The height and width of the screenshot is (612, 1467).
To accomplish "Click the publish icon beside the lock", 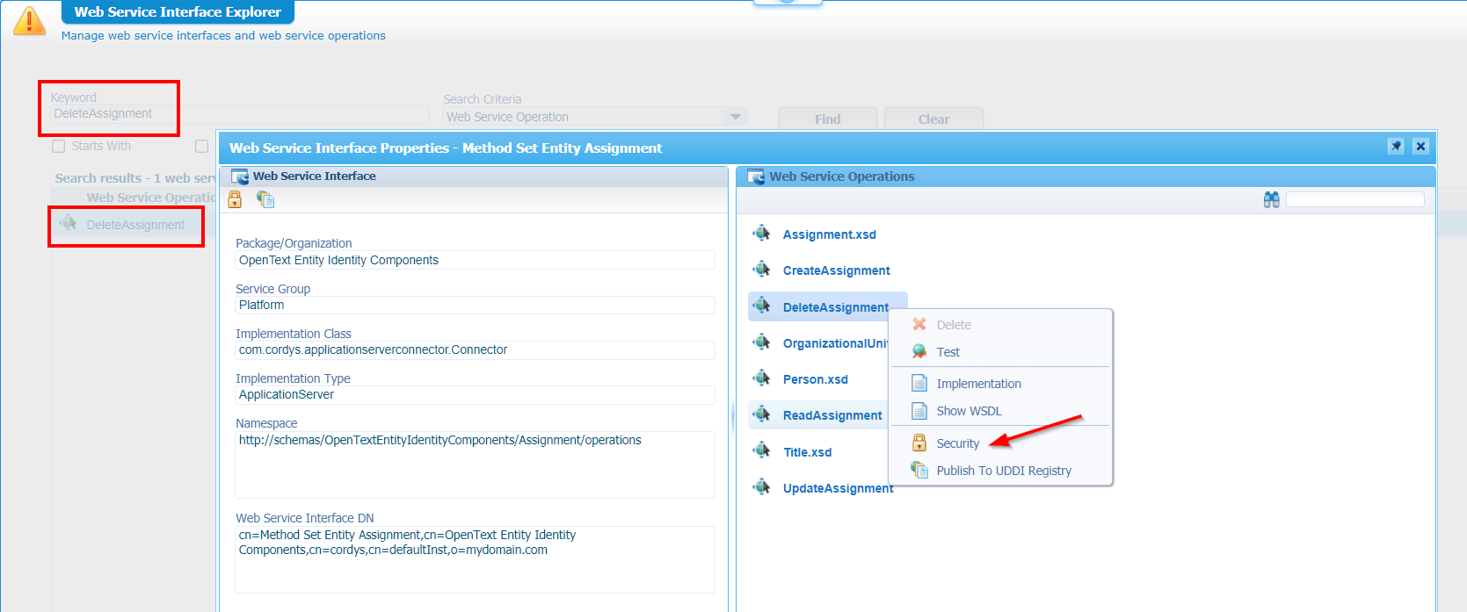I will pyautogui.click(x=265, y=200).
